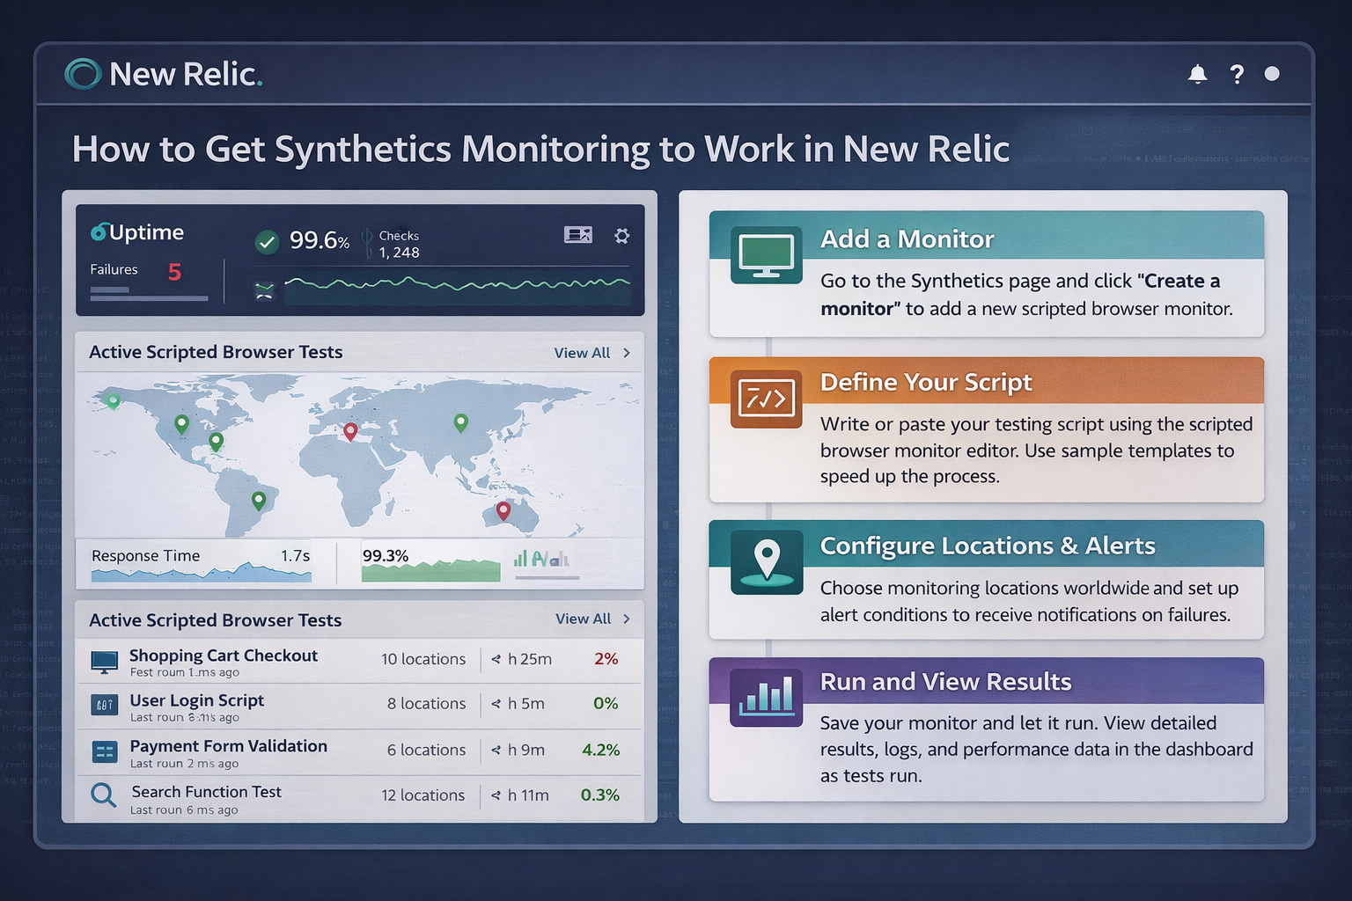Open the help question mark icon
This screenshot has height=901, width=1352.
1237,75
